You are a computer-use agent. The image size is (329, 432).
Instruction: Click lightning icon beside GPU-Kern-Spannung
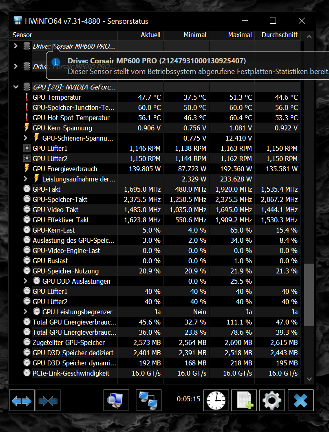click(x=26, y=128)
